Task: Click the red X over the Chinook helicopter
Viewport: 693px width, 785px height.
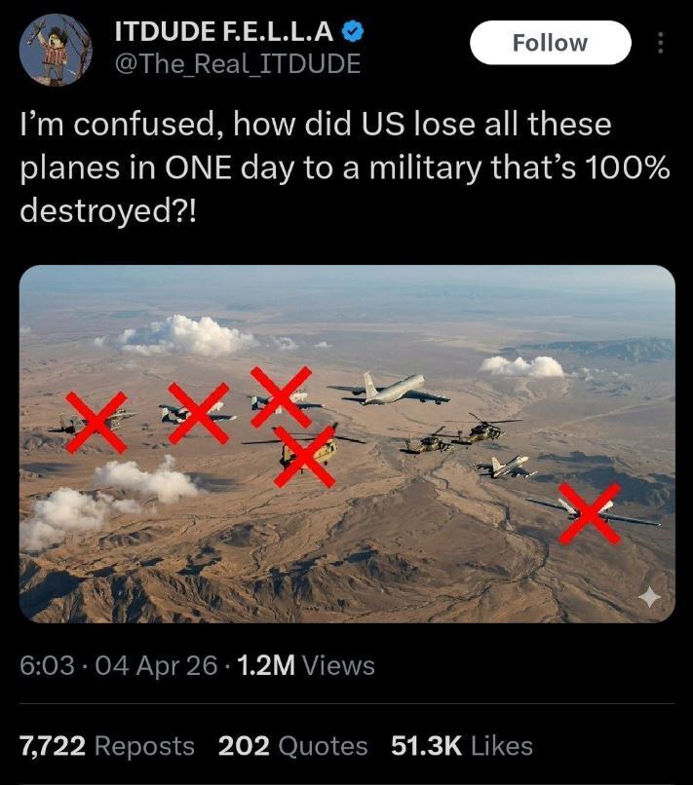Action: coord(305,455)
